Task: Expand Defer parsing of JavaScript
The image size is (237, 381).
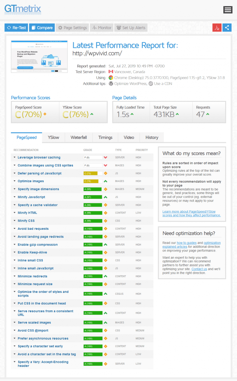Action: [x=39, y=173]
